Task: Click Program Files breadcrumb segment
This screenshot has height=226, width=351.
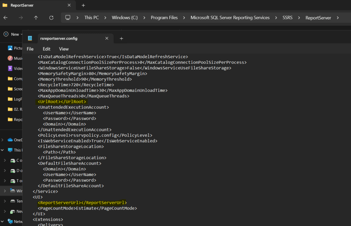Action: click(x=164, y=17)
